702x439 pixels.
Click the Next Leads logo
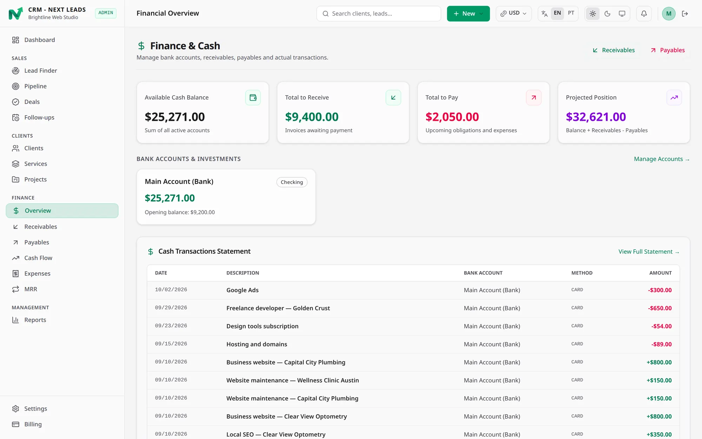pos(15,13)
